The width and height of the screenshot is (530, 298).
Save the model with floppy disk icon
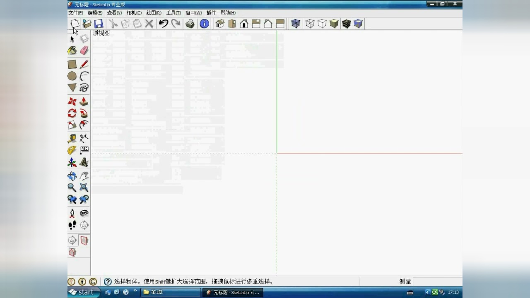(x=99, y=24)
